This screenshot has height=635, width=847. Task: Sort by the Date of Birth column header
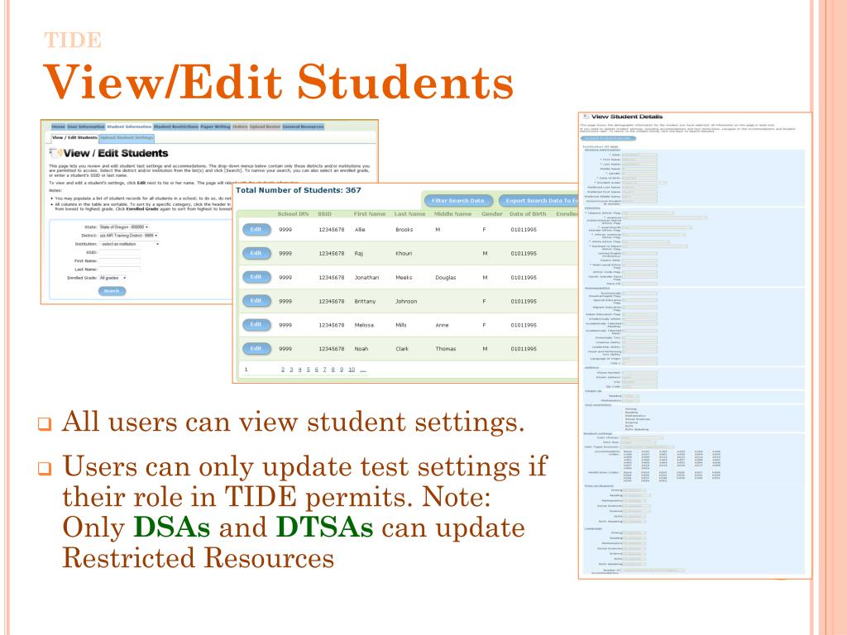pyautogui.click(x=528, y=214)
